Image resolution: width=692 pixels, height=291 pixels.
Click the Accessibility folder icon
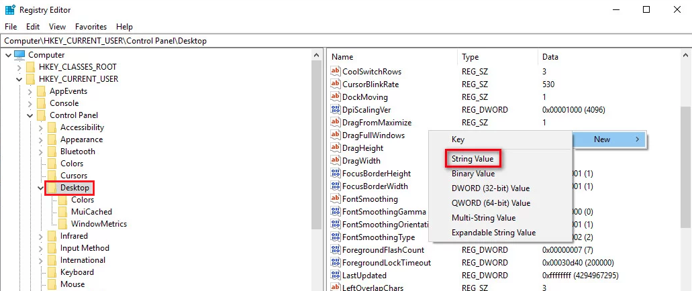tap(52, 127)
